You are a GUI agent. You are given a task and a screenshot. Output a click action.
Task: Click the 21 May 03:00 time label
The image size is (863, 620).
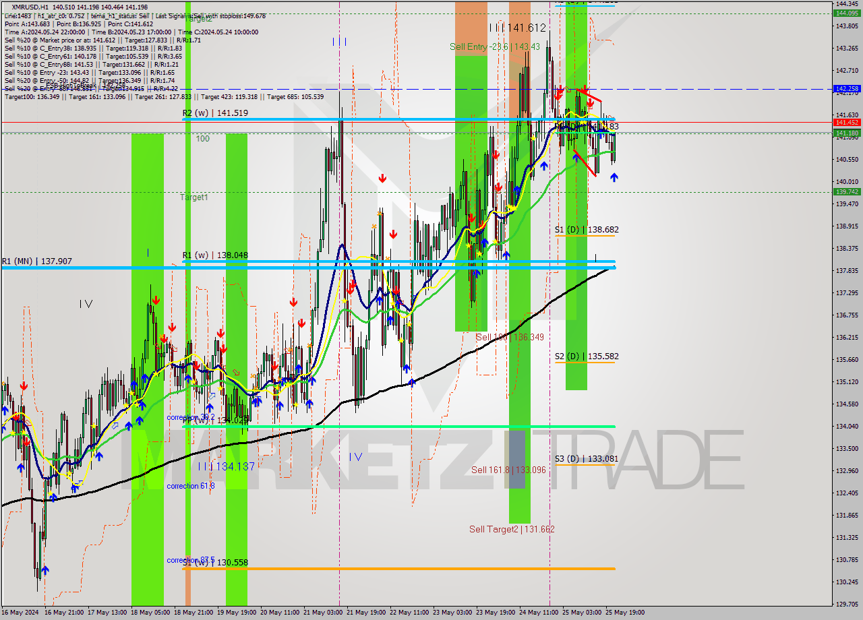pos(323,613)
